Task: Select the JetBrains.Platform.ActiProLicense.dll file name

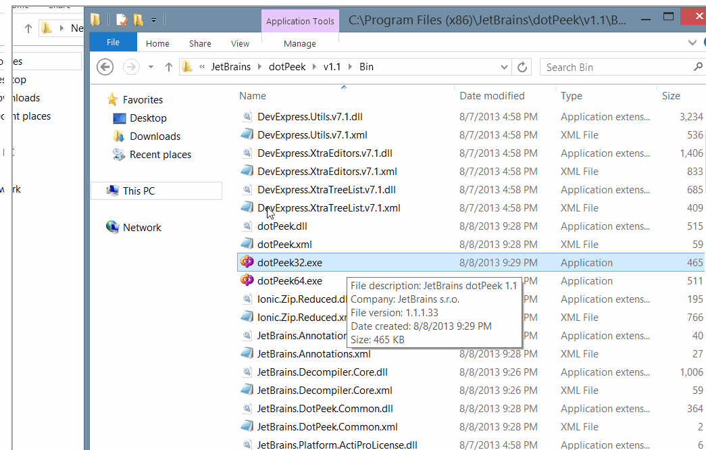Action: pyautogui.click(x=337, y=445)
